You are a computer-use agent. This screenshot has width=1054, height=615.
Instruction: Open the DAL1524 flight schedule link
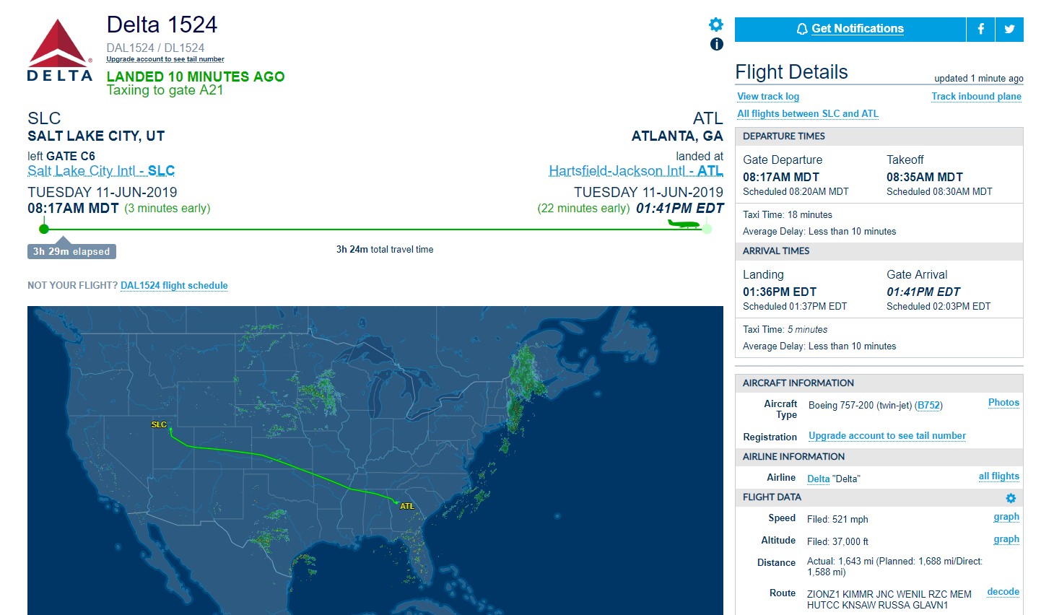[x=174, y=286]
